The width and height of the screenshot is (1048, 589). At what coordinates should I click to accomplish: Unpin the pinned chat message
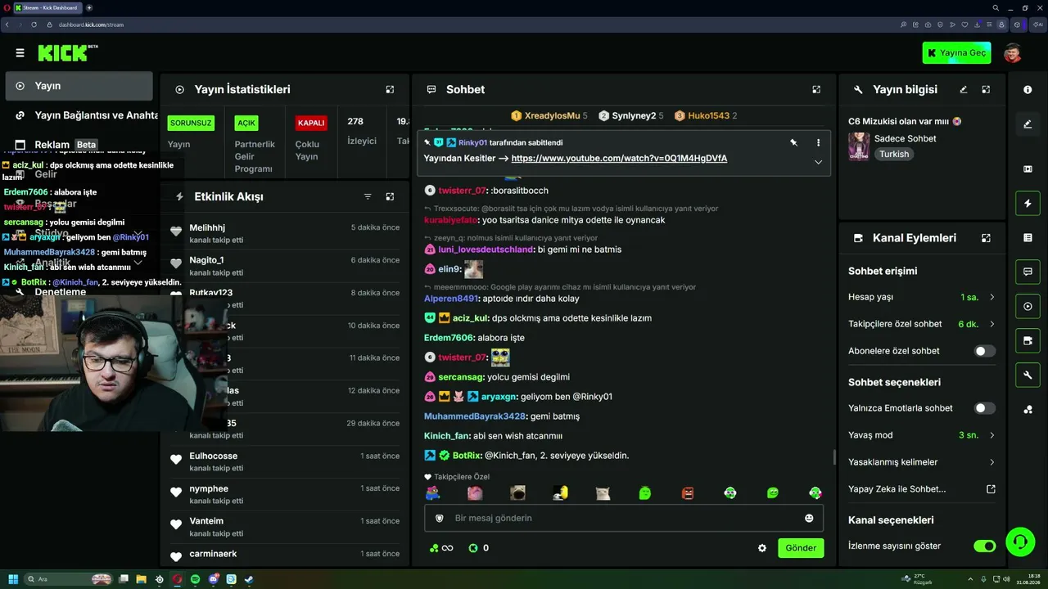(793, 142)
